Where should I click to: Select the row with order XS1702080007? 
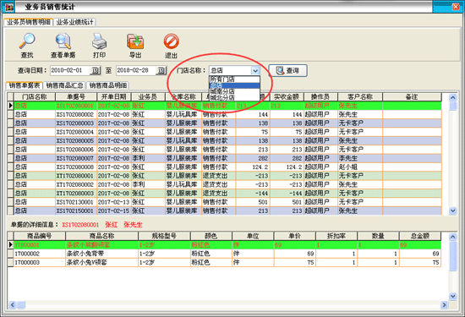coord(224,158)
